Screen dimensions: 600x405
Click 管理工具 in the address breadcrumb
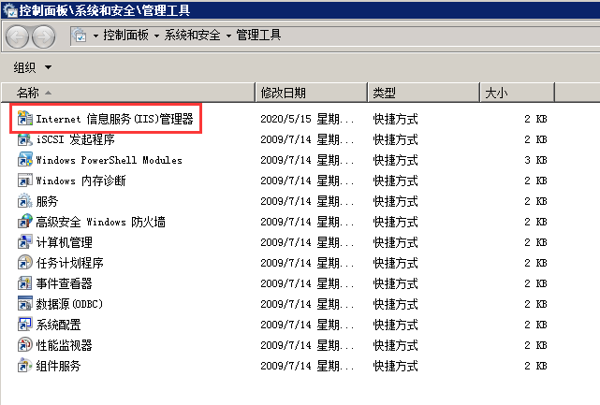[258, 36]
